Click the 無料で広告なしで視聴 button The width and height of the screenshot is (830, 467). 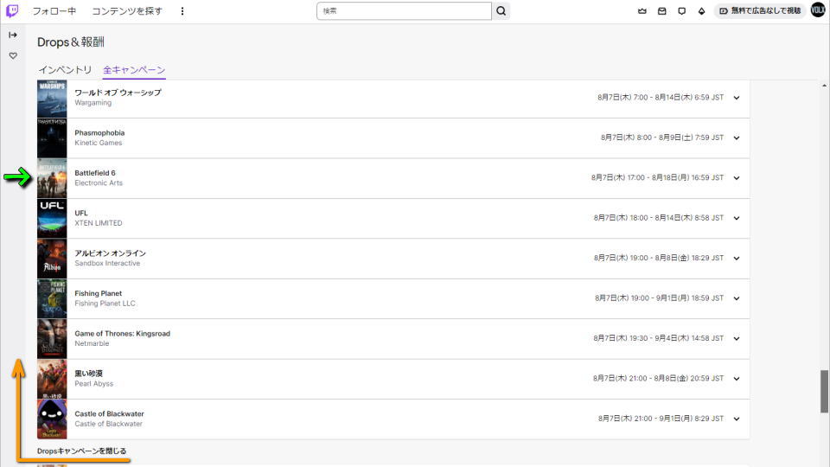point(760,10)
